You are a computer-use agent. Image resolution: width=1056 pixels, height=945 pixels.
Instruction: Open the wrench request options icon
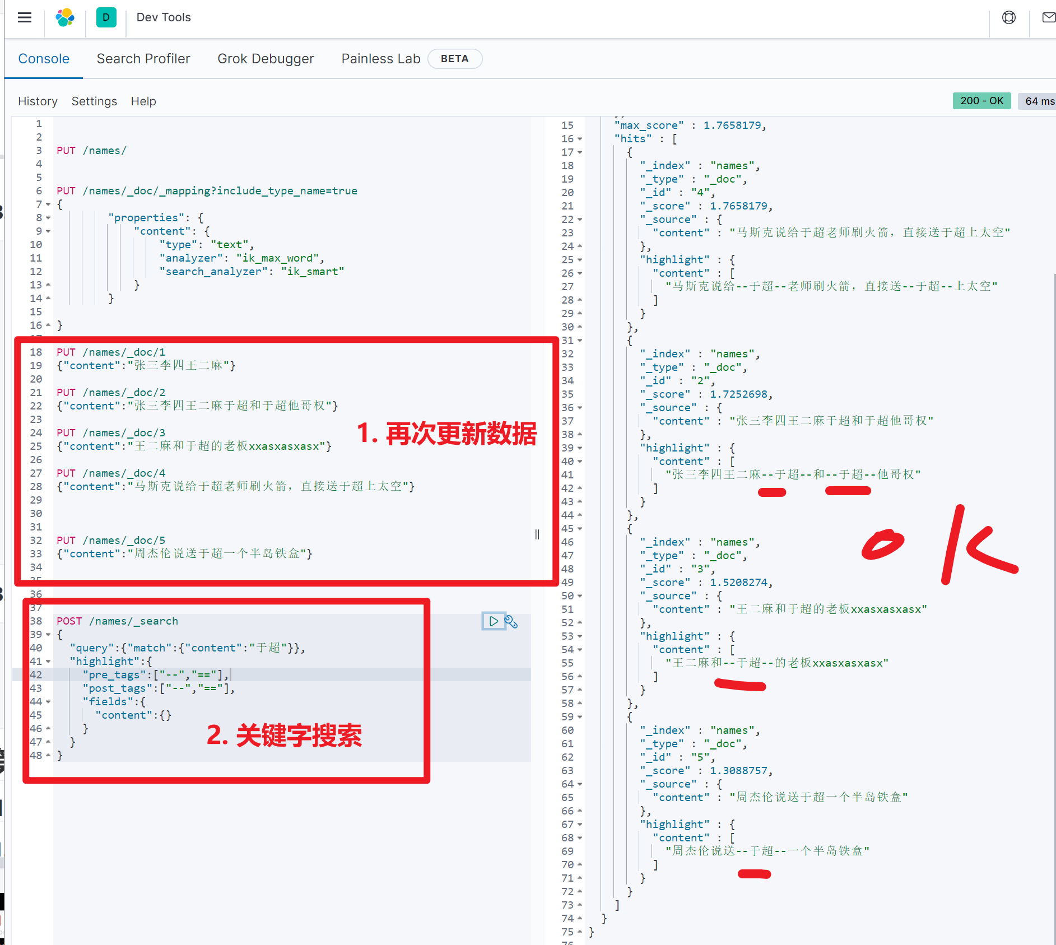click(511, 621)
